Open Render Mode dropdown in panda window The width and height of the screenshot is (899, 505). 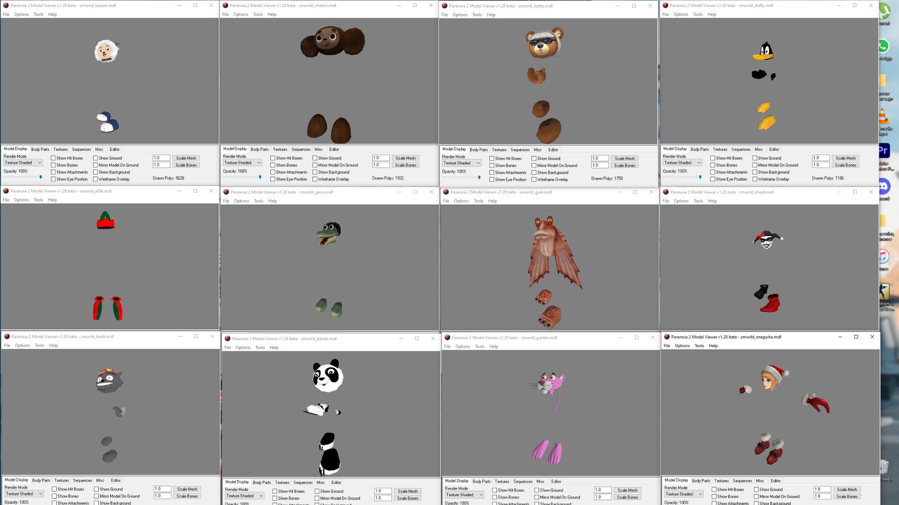click(x=245, y=496)
